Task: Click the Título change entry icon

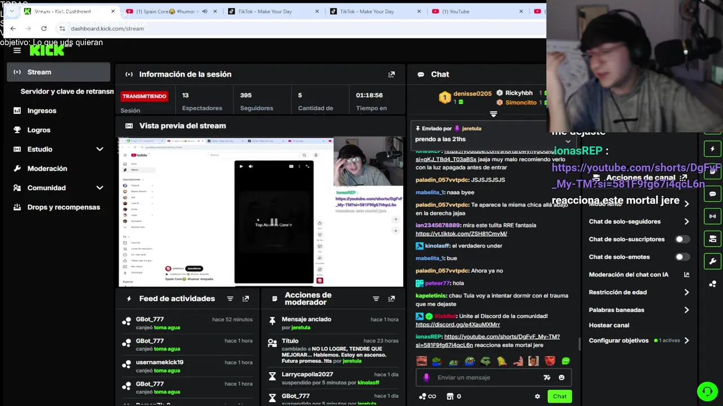Action: 272,342
